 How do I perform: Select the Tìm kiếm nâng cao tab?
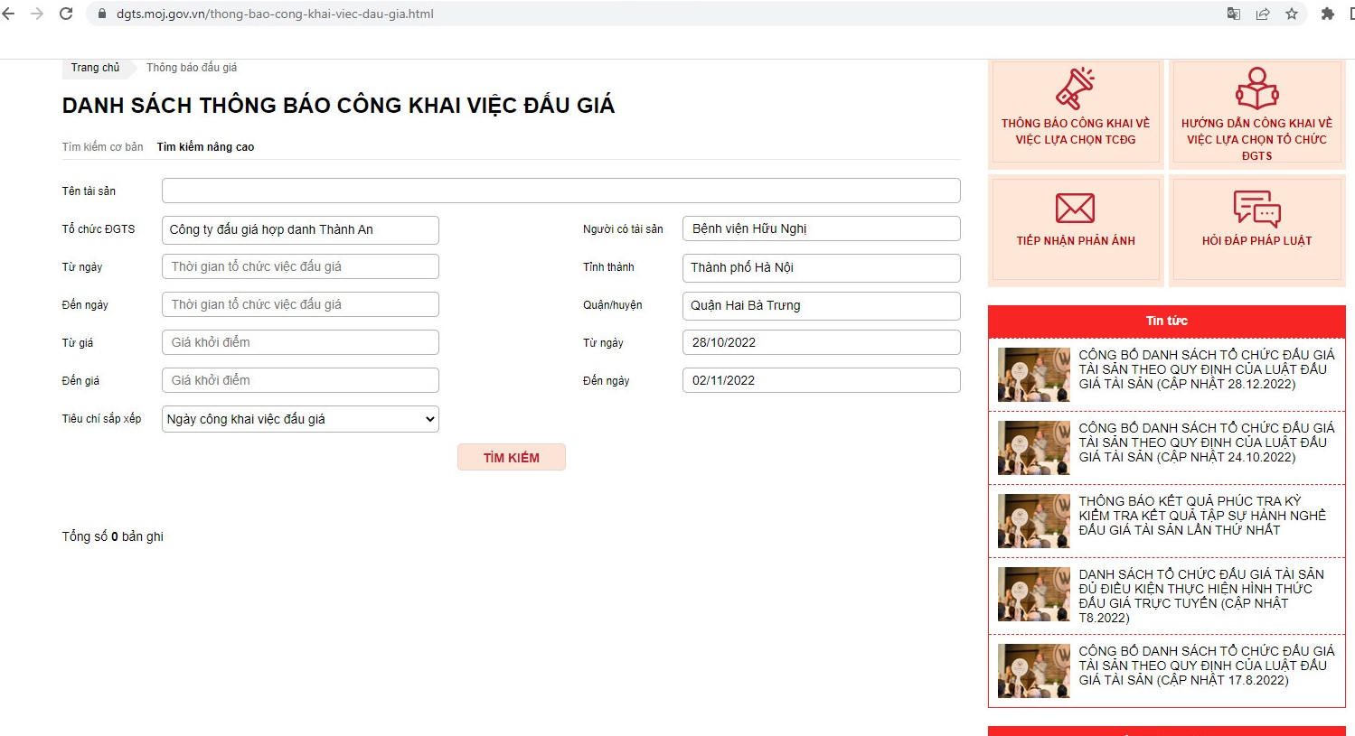(x=205, y=146)
